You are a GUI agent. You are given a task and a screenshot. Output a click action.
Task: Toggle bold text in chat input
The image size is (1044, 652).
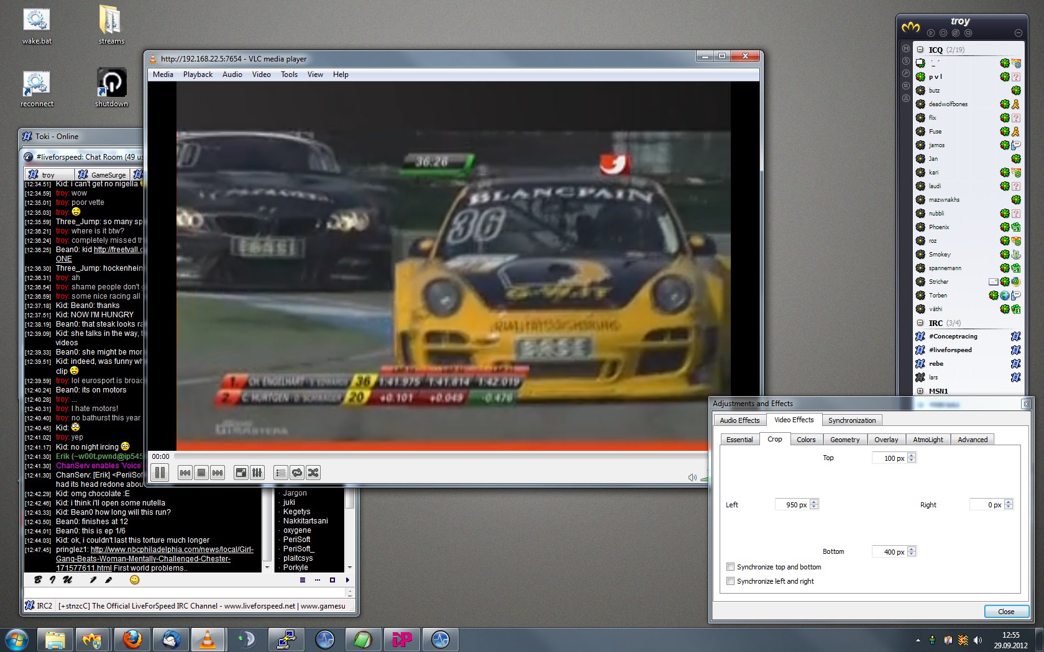tap(37, 580)
